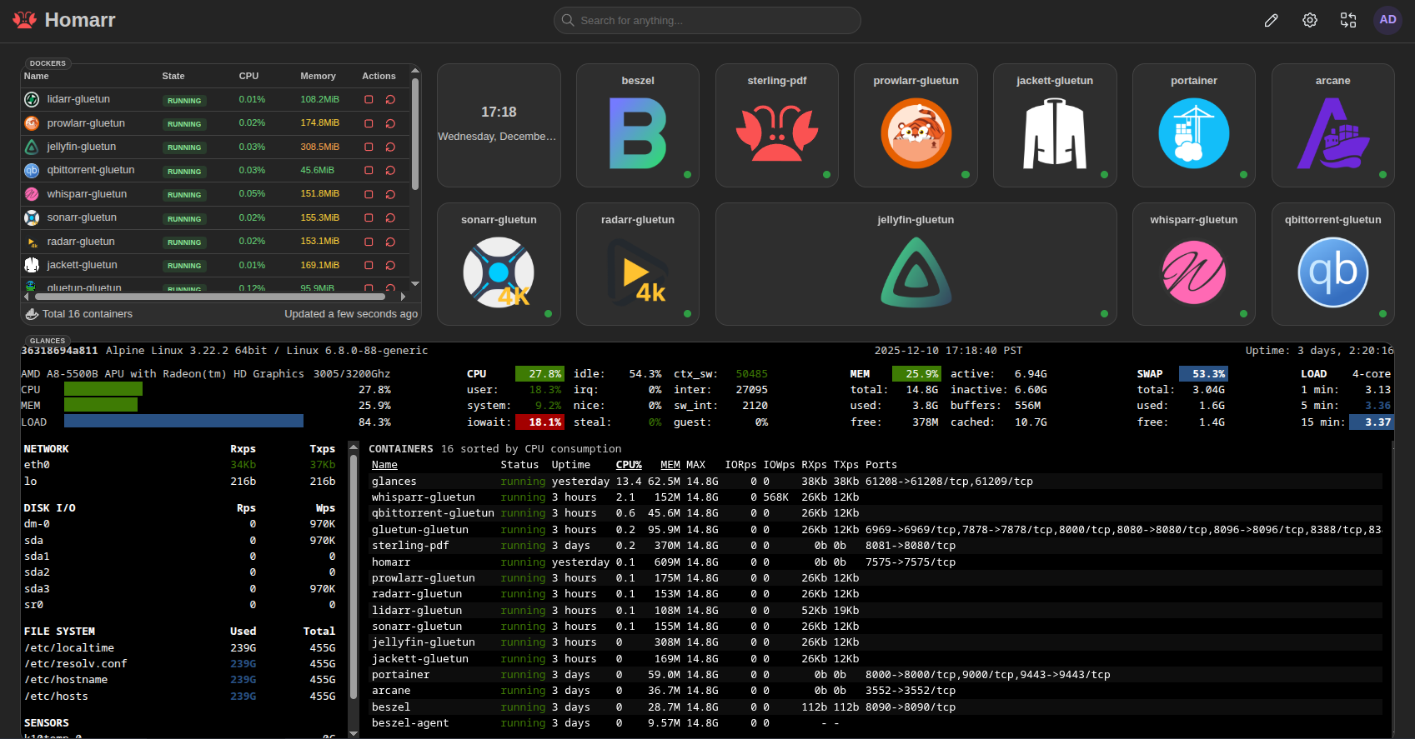Restart the sonarr-gluetun container

390,217
